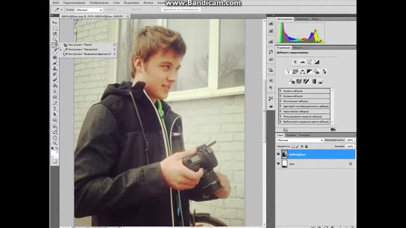Add a Gradient Map adjustment
Viewport: 406px width, 228px height.
[x=313, y=82]
